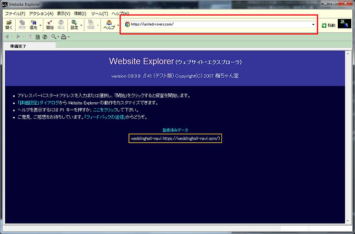Click the 登録済みデータ heading link
The image size is (355, 234).
(x=175, y=130)
